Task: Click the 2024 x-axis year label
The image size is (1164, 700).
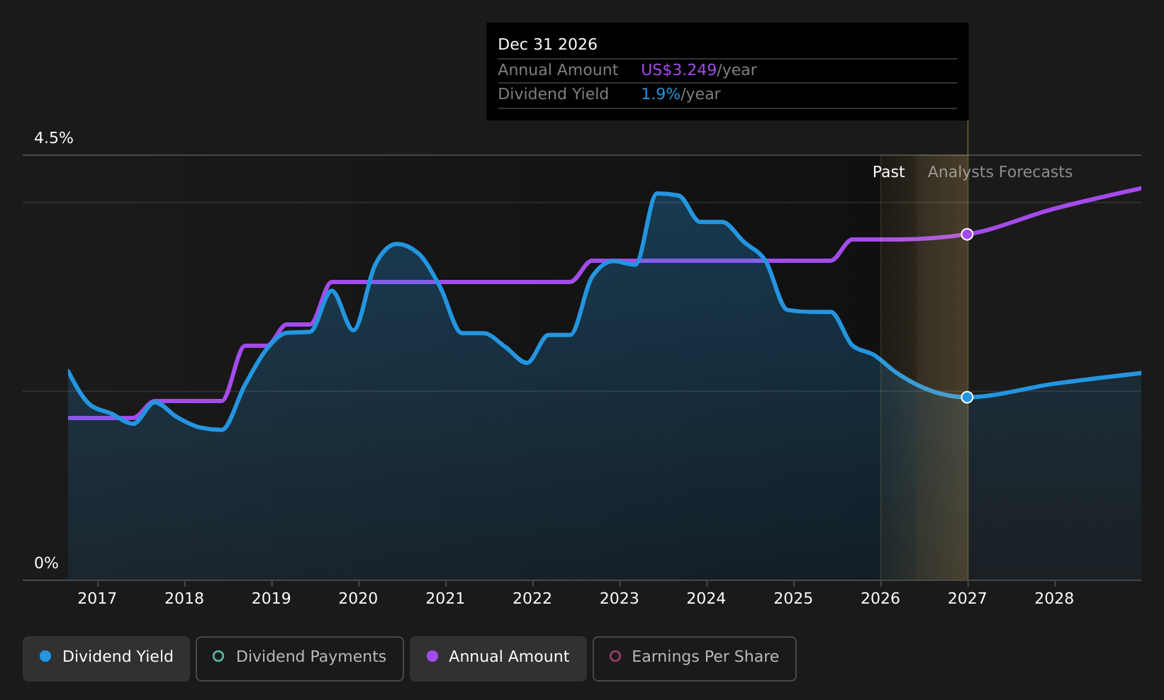Action: (706, 599)
